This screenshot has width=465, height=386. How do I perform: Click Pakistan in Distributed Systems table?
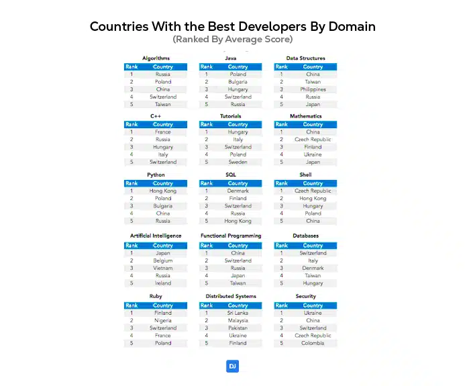(238, 328)
